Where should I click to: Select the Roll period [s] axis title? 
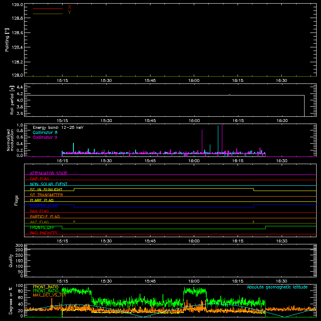point(12,100)
